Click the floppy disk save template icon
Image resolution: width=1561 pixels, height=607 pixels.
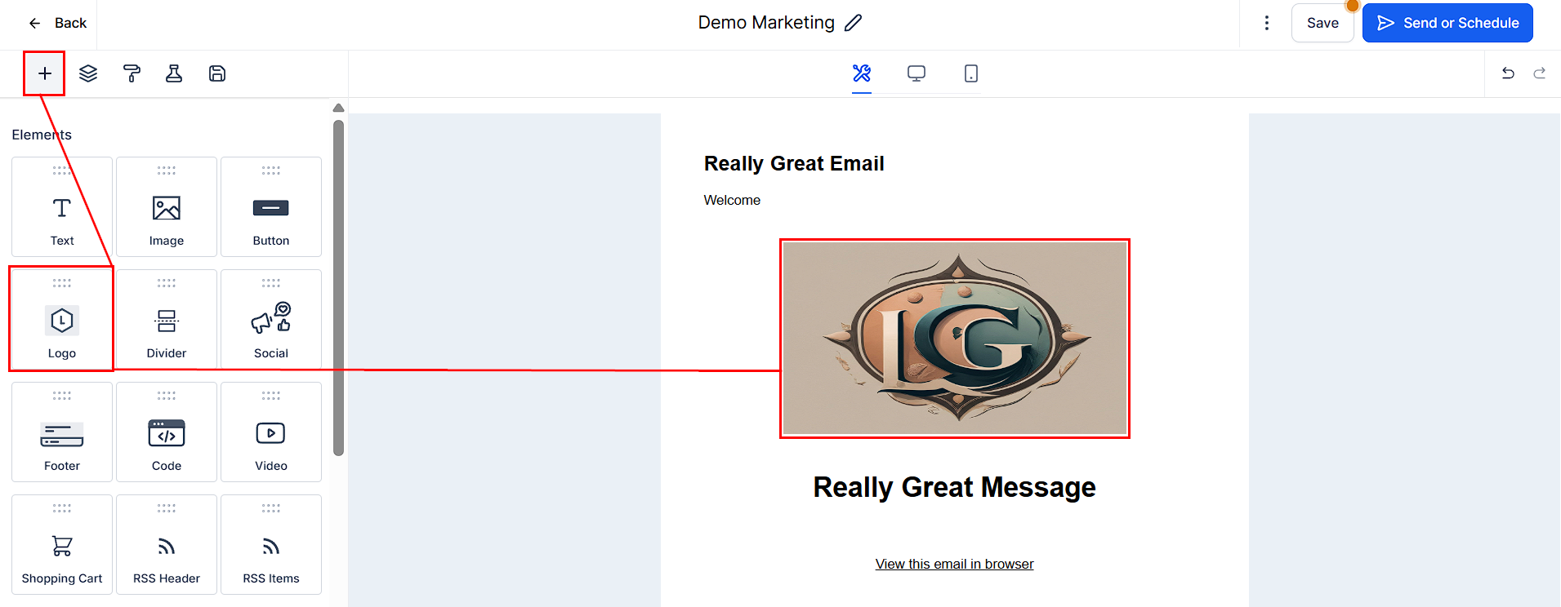tap(217, 73)
